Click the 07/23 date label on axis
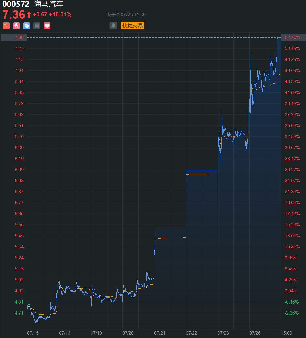The height and width of the screenshot is (338, 306). 223,333
